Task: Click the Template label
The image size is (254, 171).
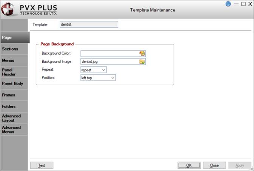Action: [40, 25]
